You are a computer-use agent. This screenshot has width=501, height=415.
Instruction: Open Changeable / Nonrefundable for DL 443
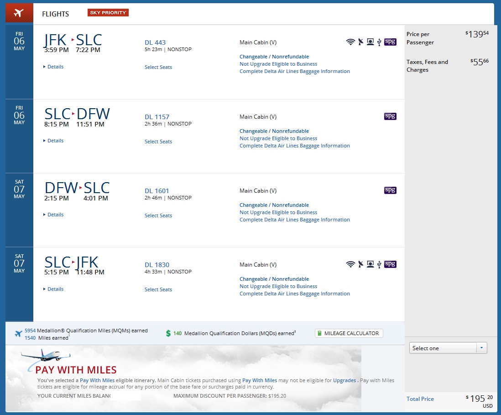[274, 57]
